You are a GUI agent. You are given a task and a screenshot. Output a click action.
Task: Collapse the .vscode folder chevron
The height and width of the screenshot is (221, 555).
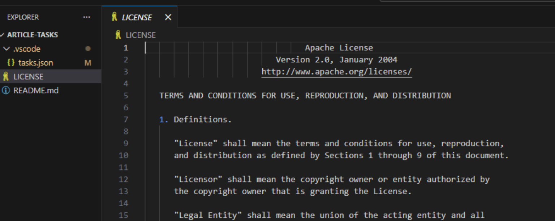click(6, 49)
